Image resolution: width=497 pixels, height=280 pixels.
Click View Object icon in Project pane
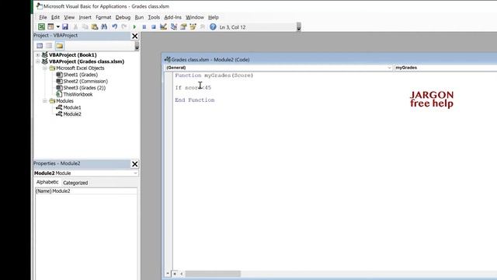[x=49, y=46]
